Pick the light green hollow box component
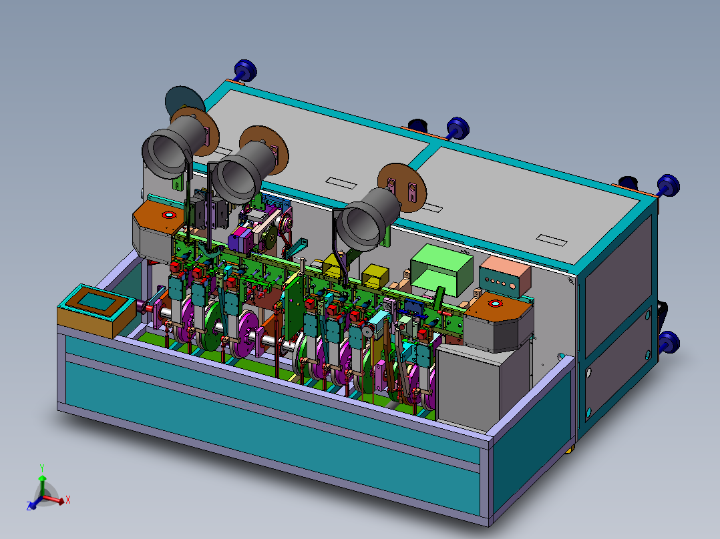 click(441, 269)
